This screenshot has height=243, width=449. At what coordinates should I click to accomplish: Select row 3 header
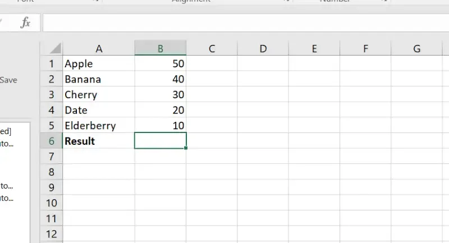51,94
